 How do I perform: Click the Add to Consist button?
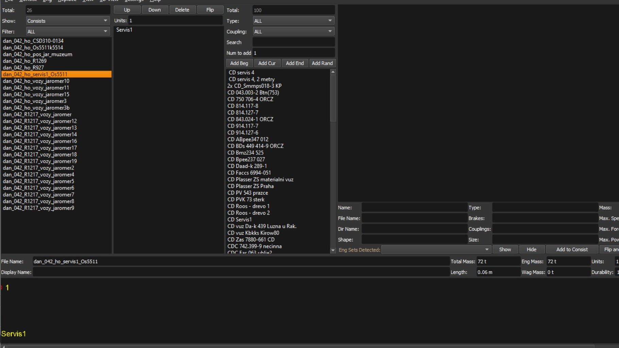pos(572,249)
